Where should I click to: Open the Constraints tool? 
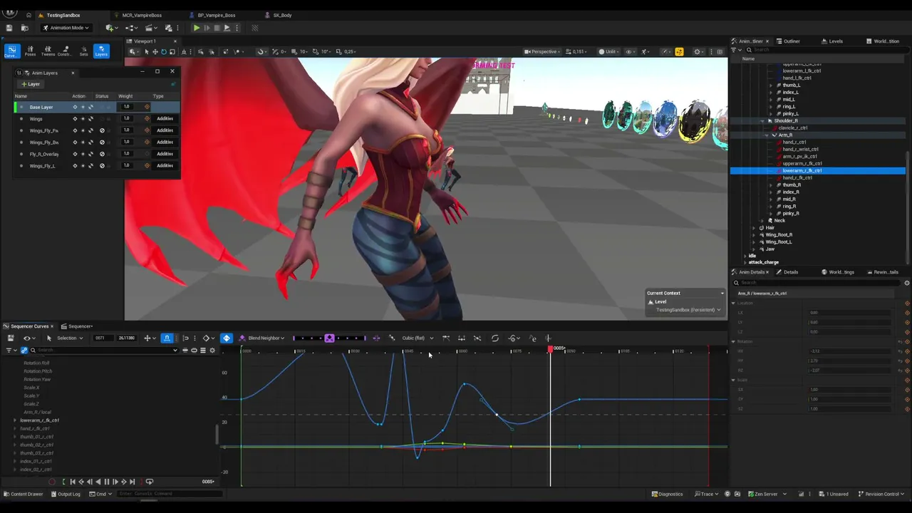[65, 51]
